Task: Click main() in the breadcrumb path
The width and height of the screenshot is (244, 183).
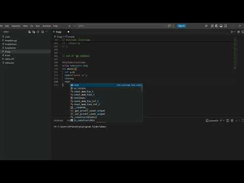Action: click(70, 37)
